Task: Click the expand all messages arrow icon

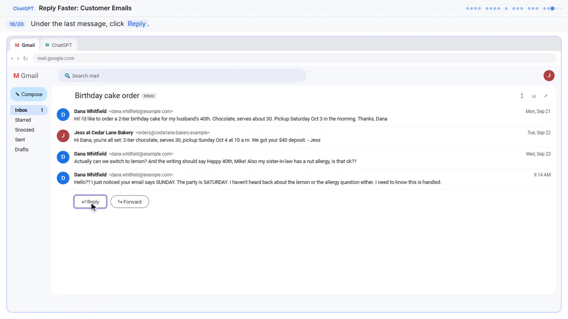Action: click(x=522, y=96)
